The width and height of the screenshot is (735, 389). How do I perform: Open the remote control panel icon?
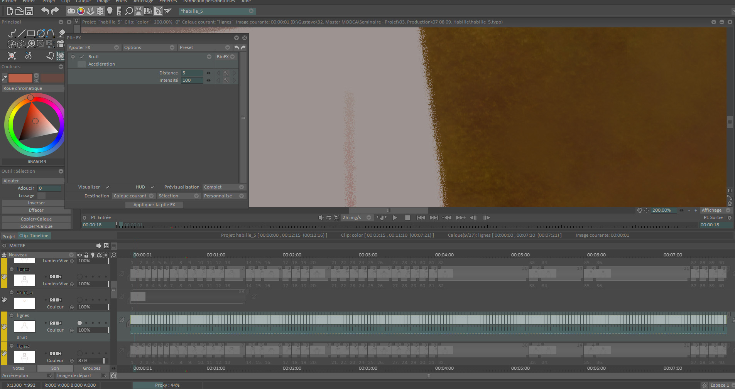coord(119,11)
